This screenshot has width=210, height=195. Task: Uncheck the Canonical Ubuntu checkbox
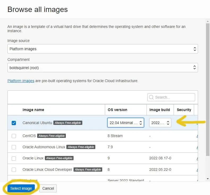click(14, 123)
